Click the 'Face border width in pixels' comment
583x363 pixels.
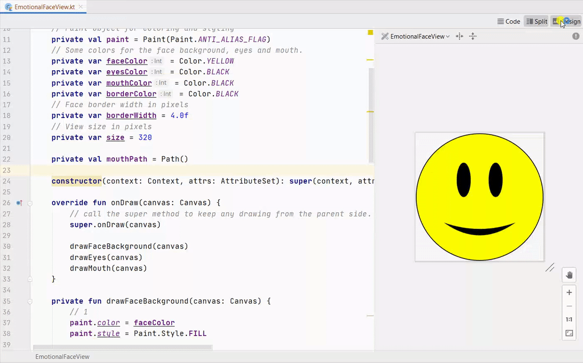pyautogui.click(x=120, y=105)
